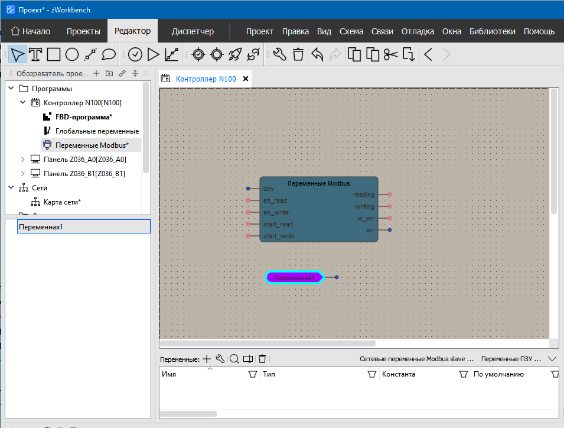Select the arrow selection tool
The width and height of the screenshot is (564, 428).
tap(17, 54)
